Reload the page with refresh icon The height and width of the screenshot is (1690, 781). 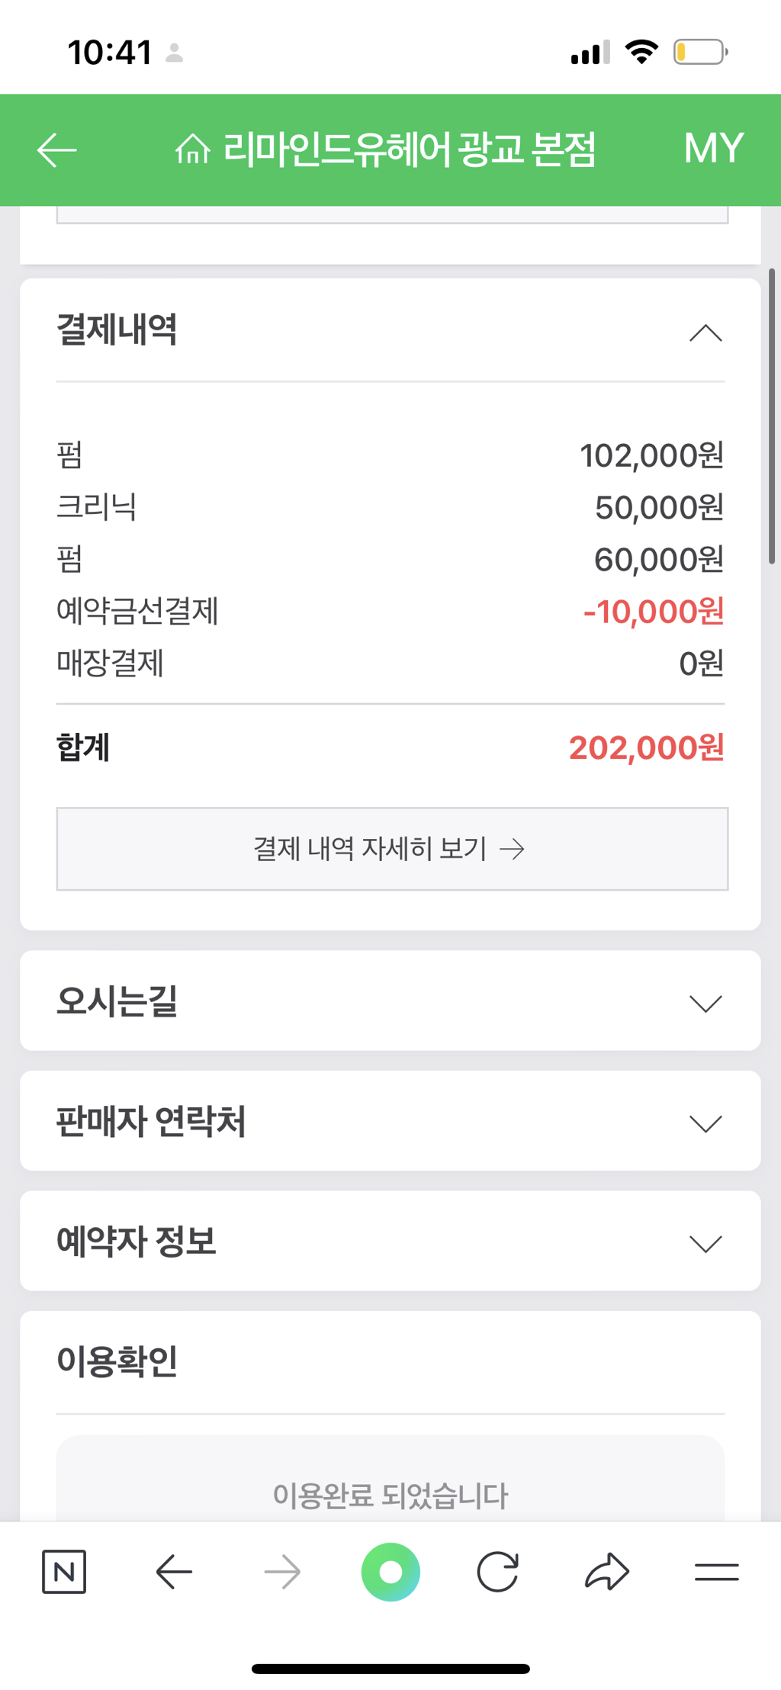[x=498, y=1572]
